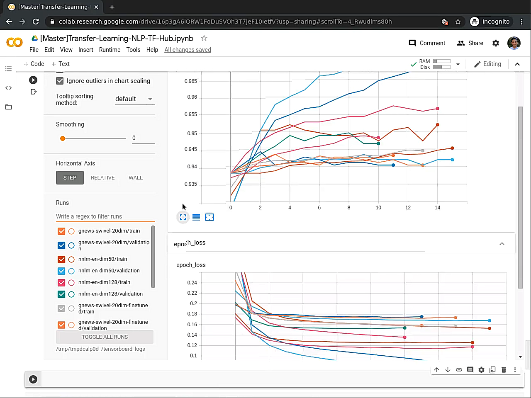Screen dimensions: 531x398
Task: Click the expand chart size icon
Action: [183, 217]
